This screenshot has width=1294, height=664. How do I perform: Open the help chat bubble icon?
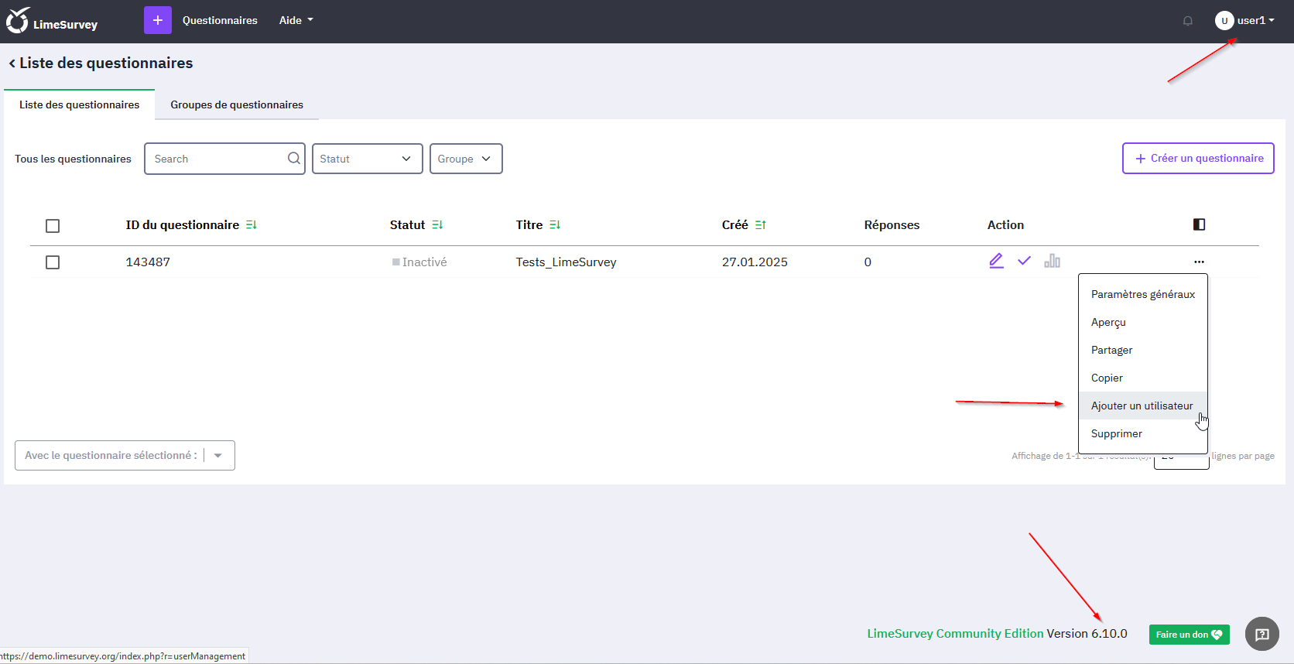click(x=1261, y=635)
